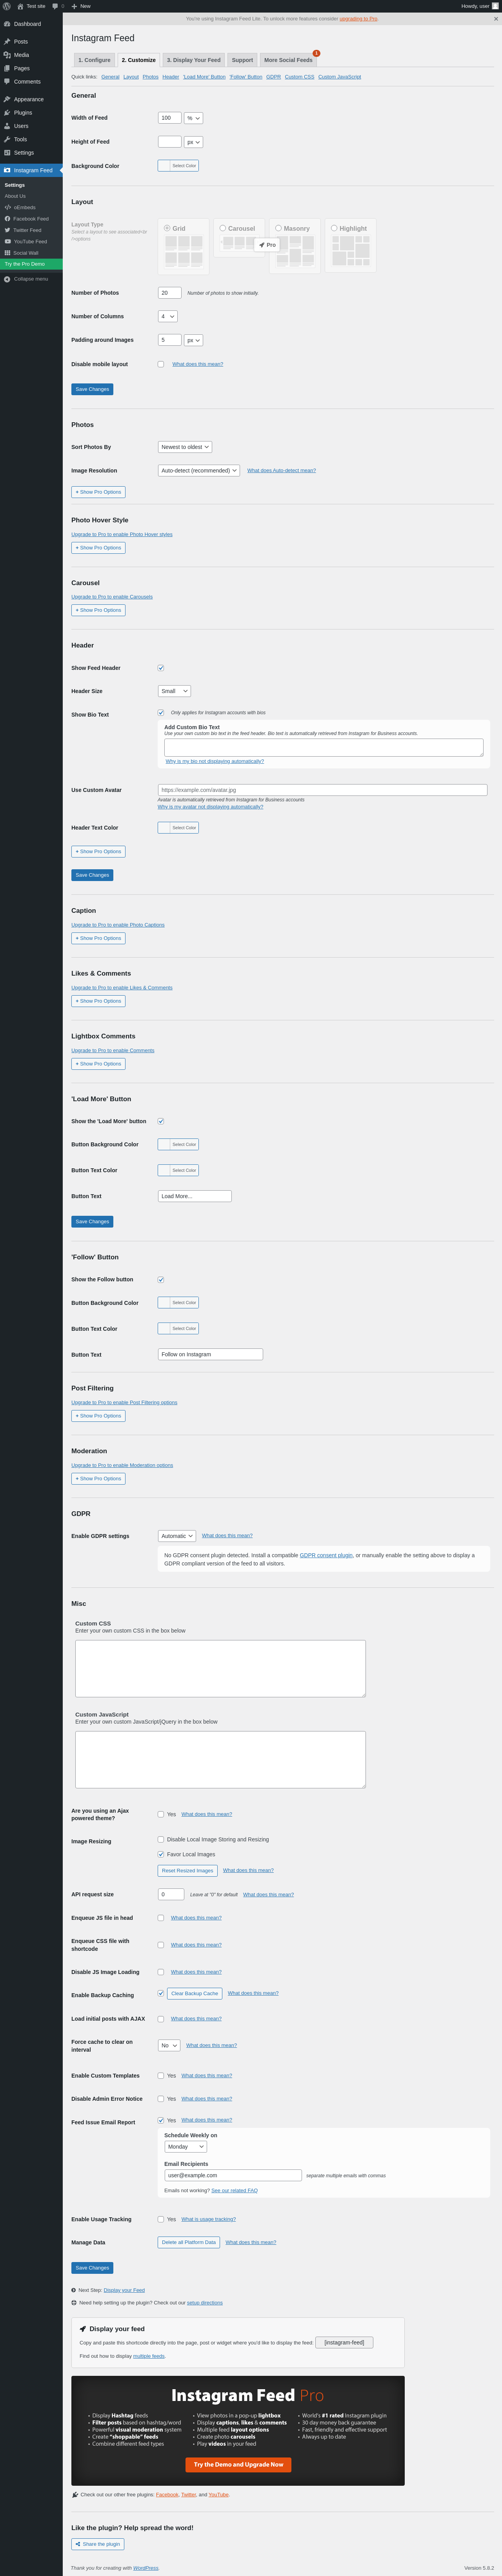The image size is (502, 2576).
Task: Open the upgrading to Pro link in the top notice
Action: pos(359,18)
